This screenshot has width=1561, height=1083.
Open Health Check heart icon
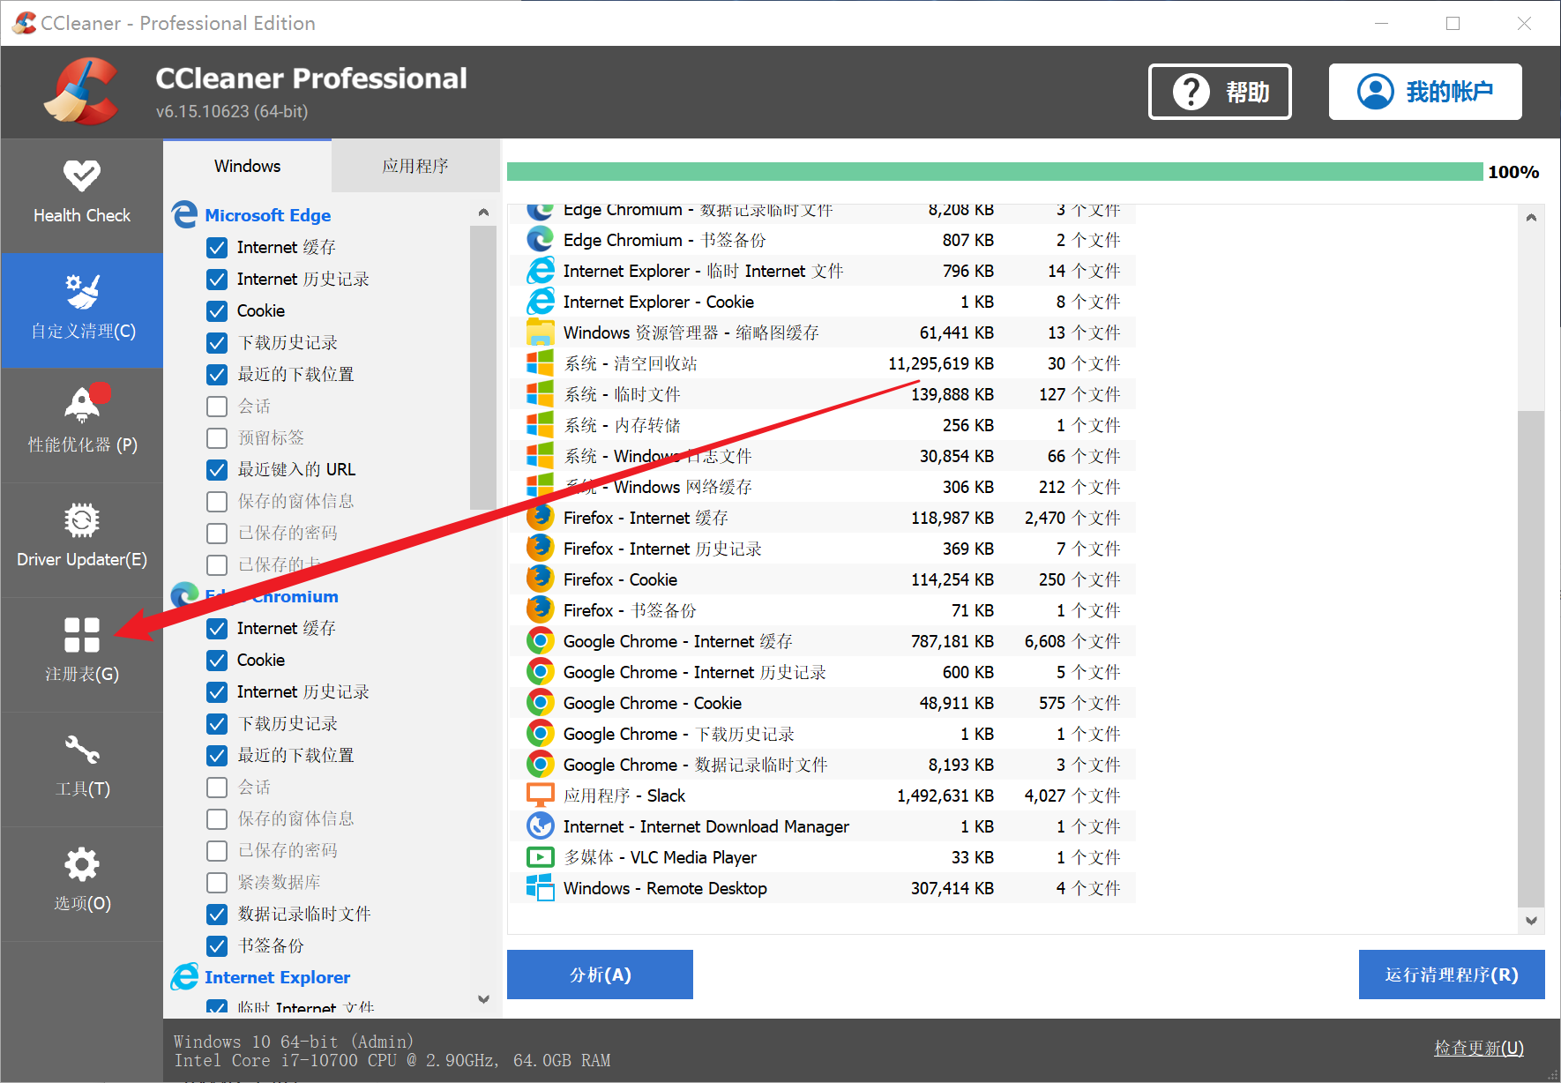(x=81, y=176)
